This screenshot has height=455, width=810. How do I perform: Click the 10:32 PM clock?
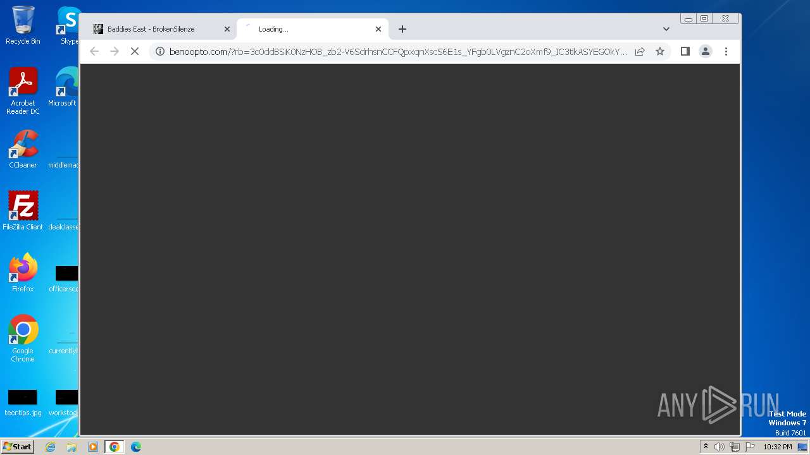point(778,447)
